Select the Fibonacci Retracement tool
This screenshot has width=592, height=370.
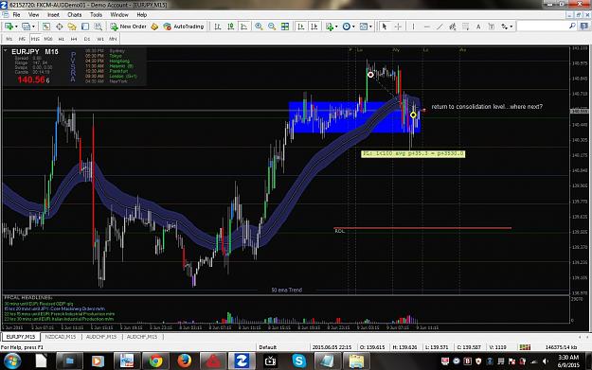[465, 26]
